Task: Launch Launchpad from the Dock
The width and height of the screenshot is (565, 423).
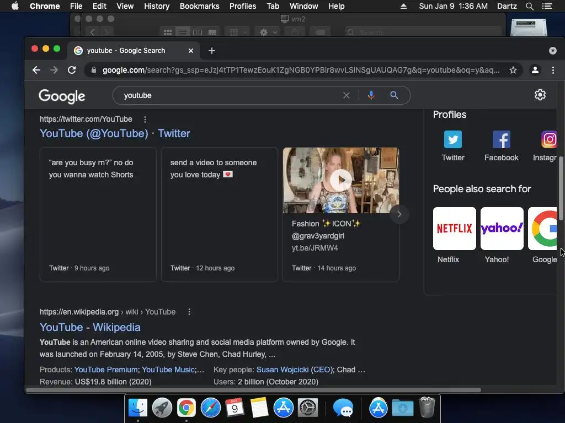Action: pos(162,408)
